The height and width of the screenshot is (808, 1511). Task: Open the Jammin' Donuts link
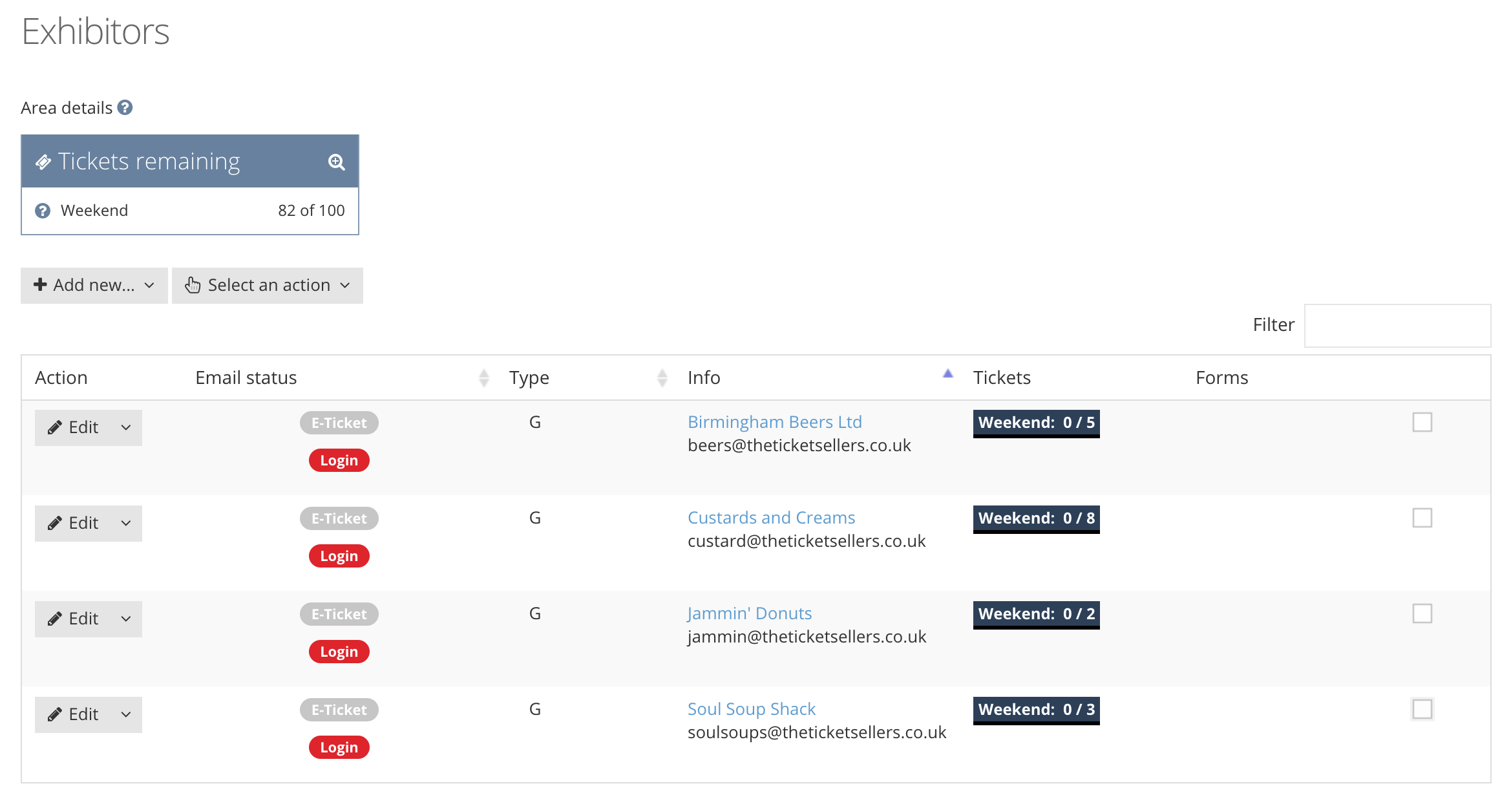[x=749, y=613]
